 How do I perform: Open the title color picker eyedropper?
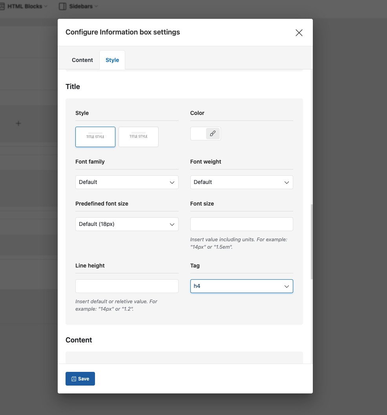pos(213,133)
